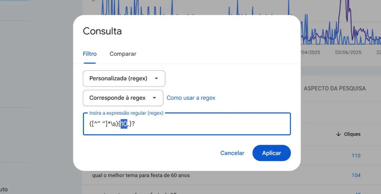
Task: Open the Personalizada (regex) dropdown
Action: click(x=124, y=79)
